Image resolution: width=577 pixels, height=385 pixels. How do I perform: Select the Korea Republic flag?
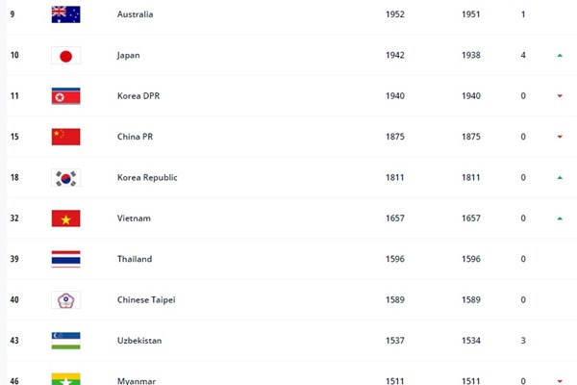[65, 178]
